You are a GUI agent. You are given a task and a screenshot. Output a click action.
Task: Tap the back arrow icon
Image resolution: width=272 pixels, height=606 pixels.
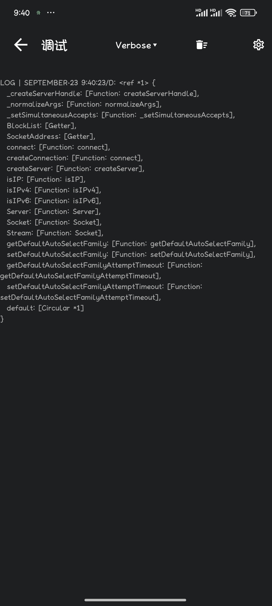[x=21, y=45]
